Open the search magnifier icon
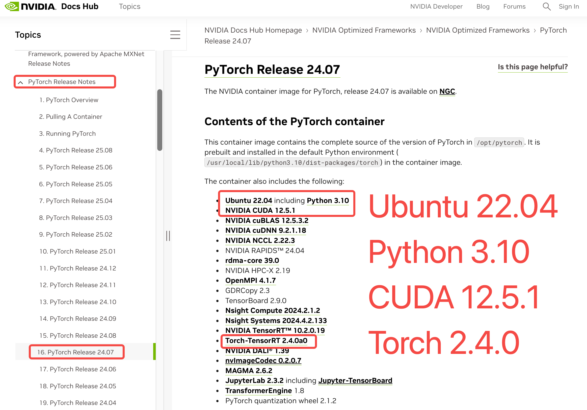The height and width of the screenshot is (410, 587). [546, 6]
